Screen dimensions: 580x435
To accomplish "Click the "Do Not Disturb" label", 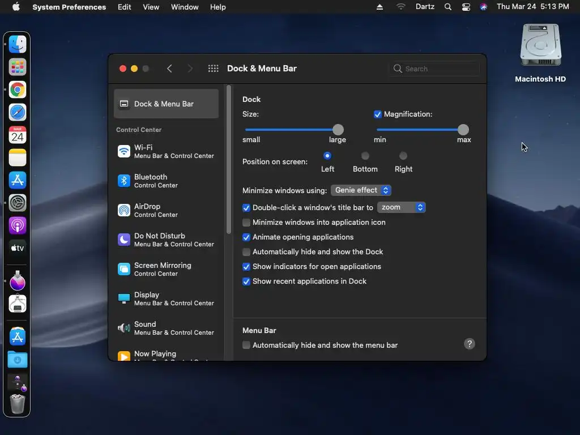I will (159, 236).
